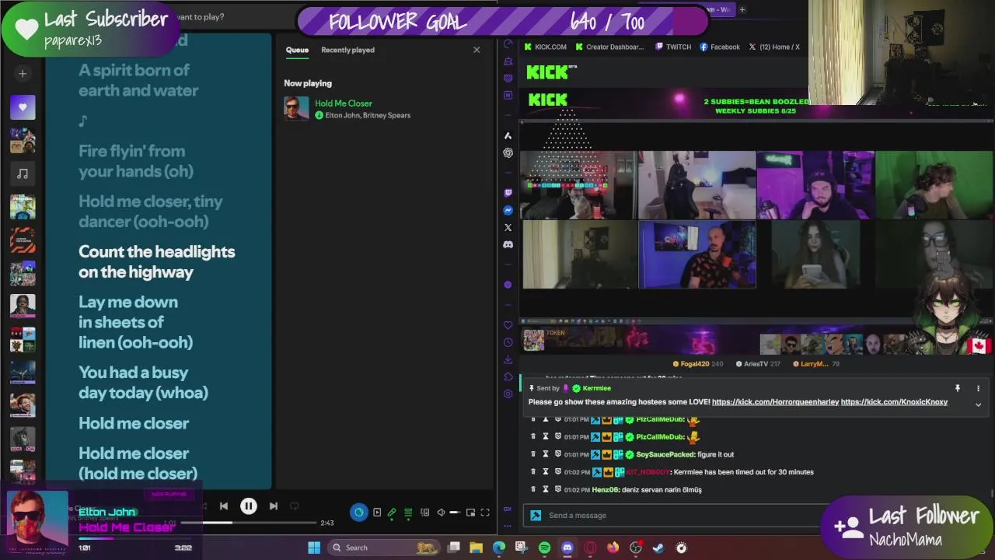The height and width of the screenshot is (560, 995).
Task: Toggle the Now Playing view button
Action: point(377,513)
